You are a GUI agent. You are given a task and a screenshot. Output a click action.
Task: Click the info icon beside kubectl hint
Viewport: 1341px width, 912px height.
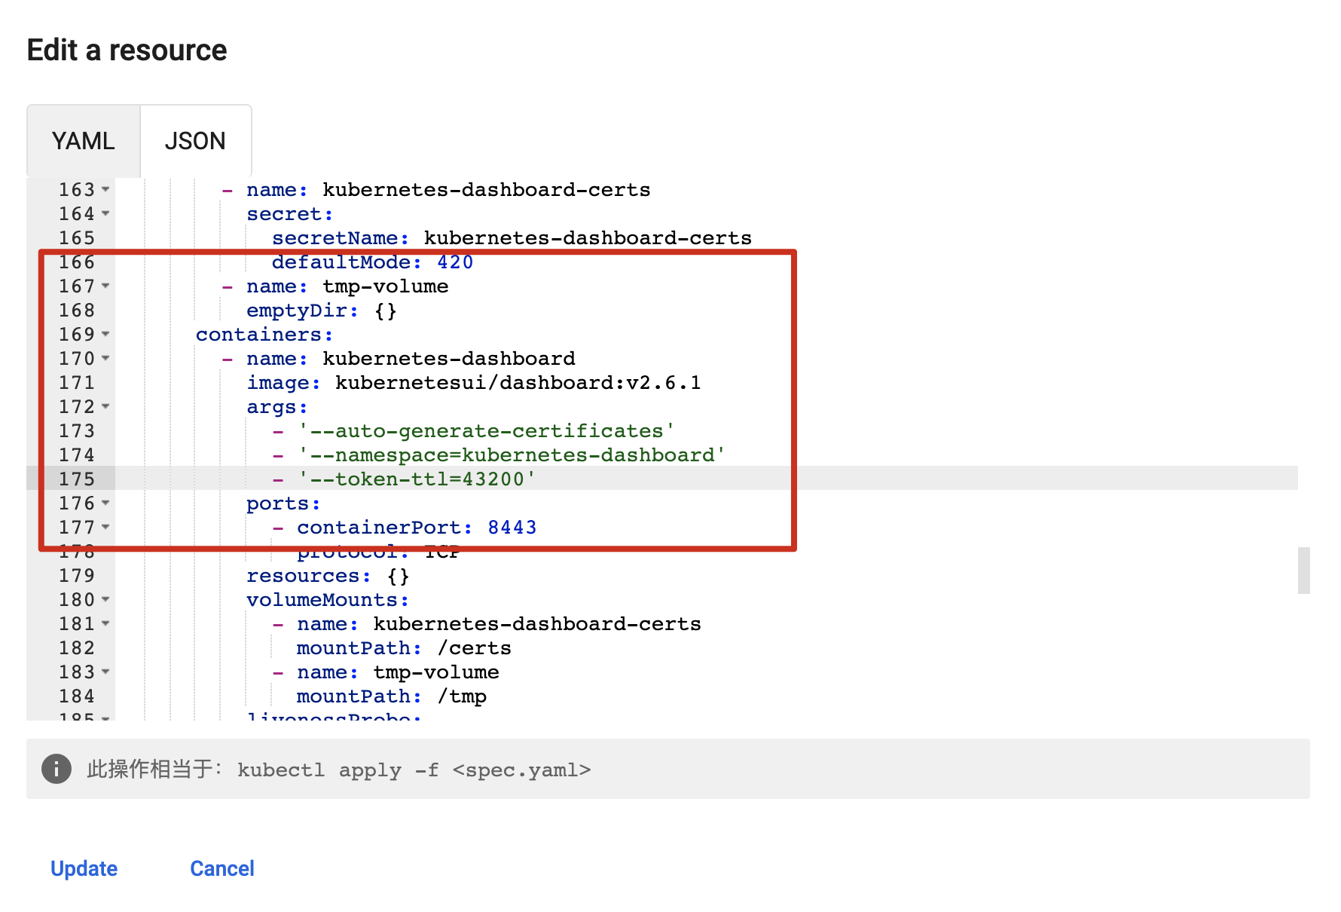click(x=57, y=769)
